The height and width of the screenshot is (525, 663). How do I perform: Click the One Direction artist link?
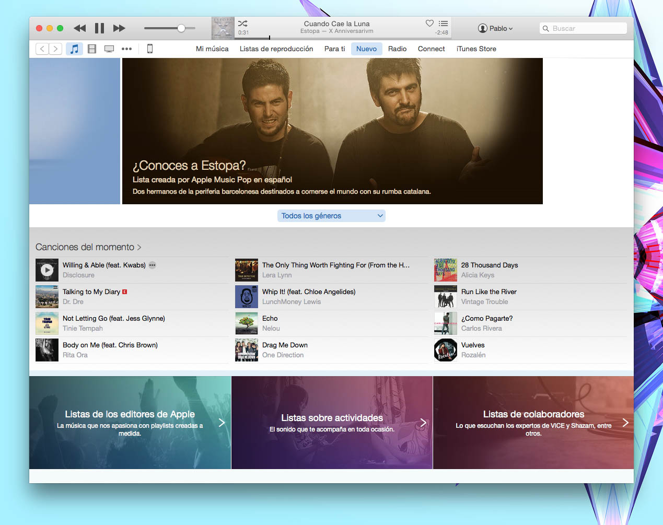(x=283, y=355)
